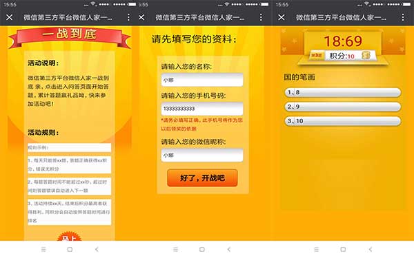414x258 pixels.
Task: Click the page title on middle screen header
Action: coord(200,17)
